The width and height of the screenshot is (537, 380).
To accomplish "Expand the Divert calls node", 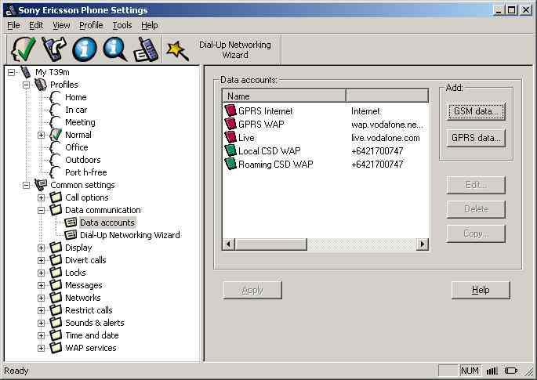I will [41, 260].
